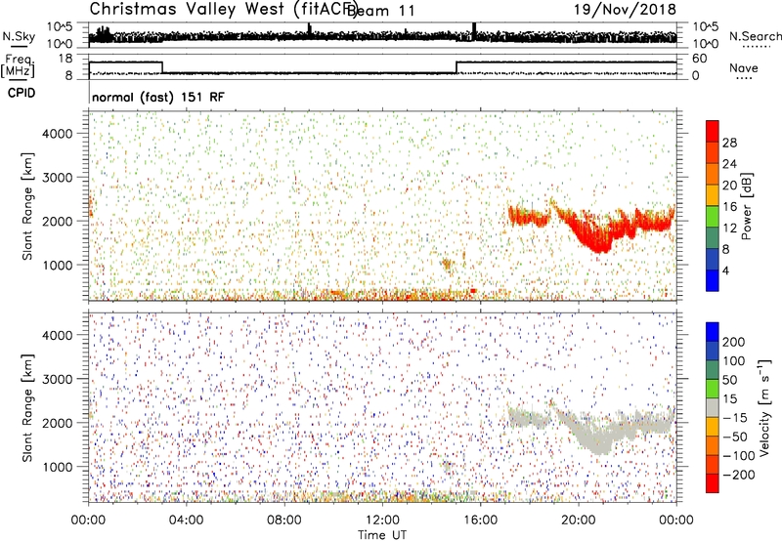Click the 'Beam 11' label
782x541 pixels.
click(x=380, y=11)
